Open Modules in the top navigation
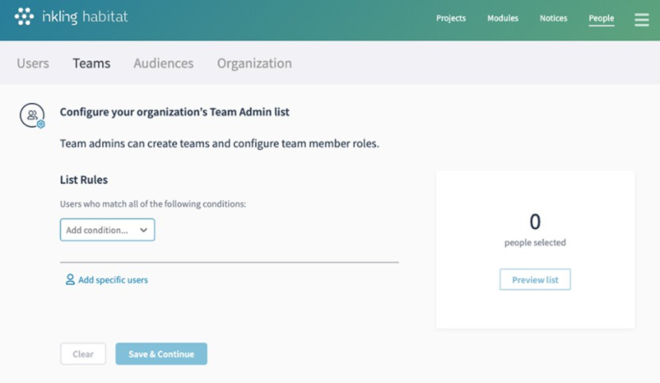Screen dimensions: 660x383 [503, 18]
